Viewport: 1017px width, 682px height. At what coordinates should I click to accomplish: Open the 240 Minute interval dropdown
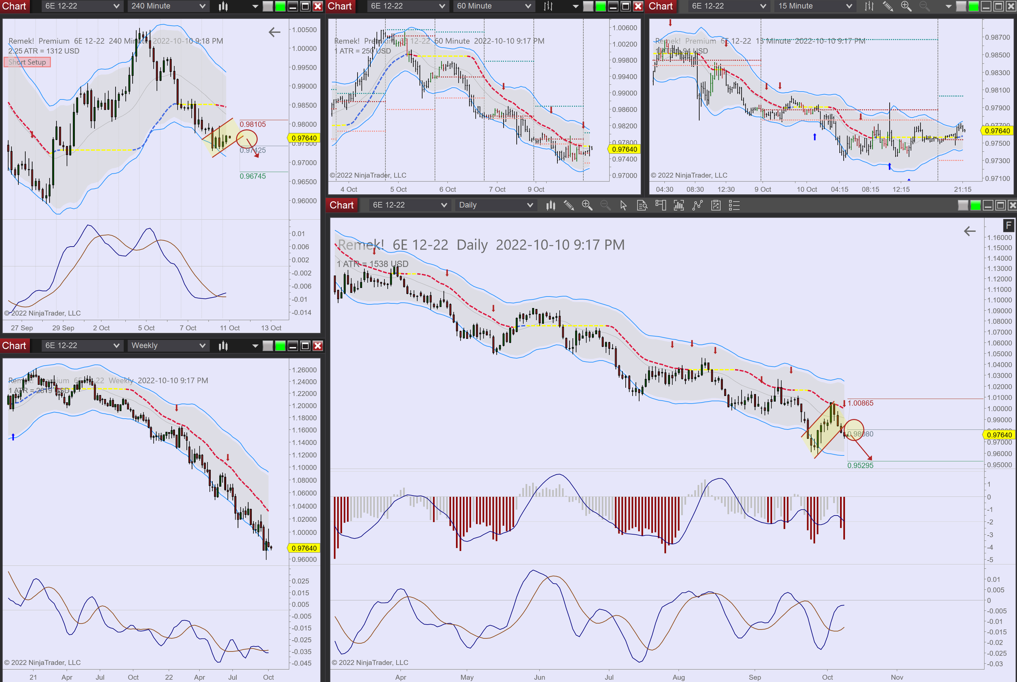click(x=168, y=6)
